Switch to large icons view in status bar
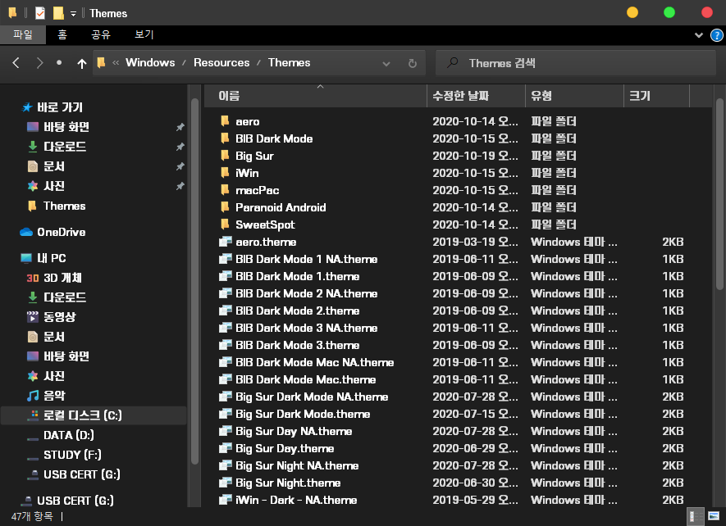 pos(714,516)
